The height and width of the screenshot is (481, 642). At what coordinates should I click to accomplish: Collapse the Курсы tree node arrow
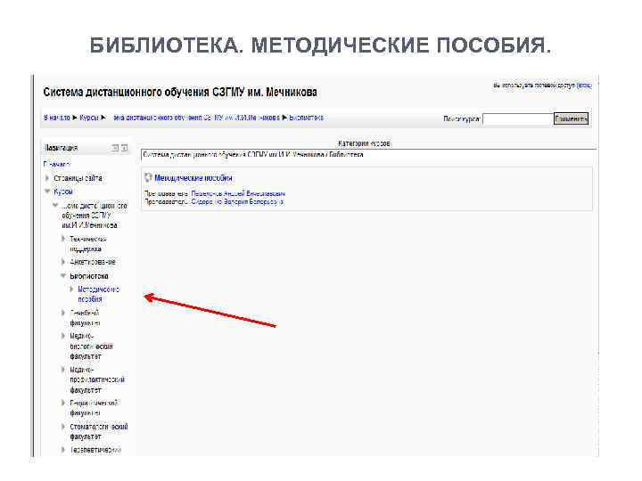[x=47, y=191]
